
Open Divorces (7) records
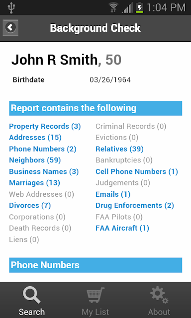pos(30,205)
